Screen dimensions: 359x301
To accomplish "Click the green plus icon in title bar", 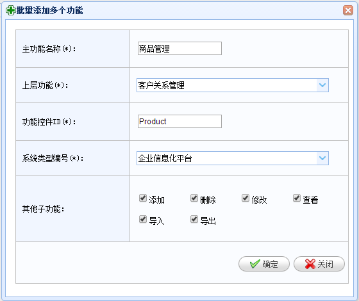I will 10,10.
